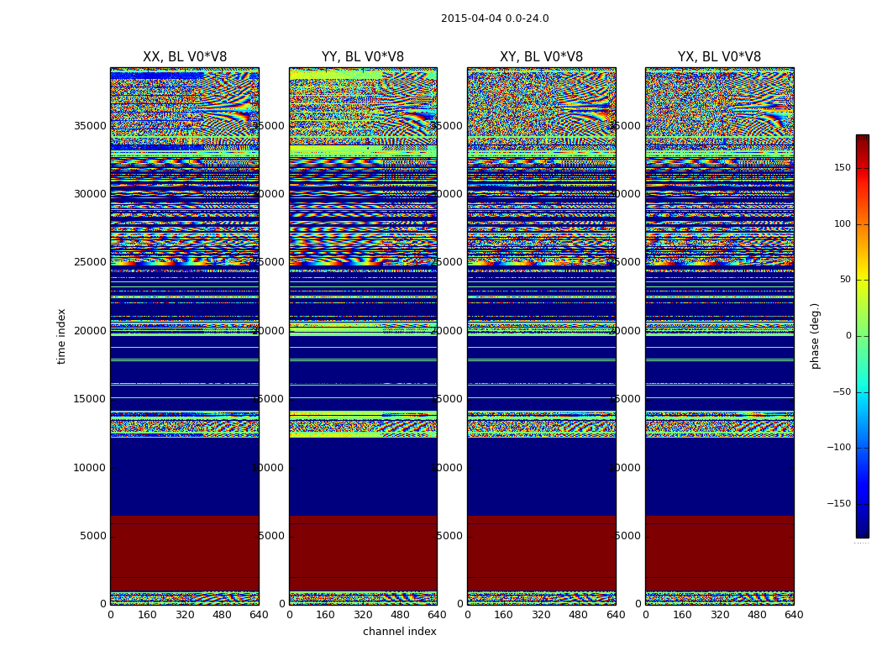Click the figure title "2015-04-04 0.0-24.0"
This screenshot has height=672, width=882.
(495, 18)
